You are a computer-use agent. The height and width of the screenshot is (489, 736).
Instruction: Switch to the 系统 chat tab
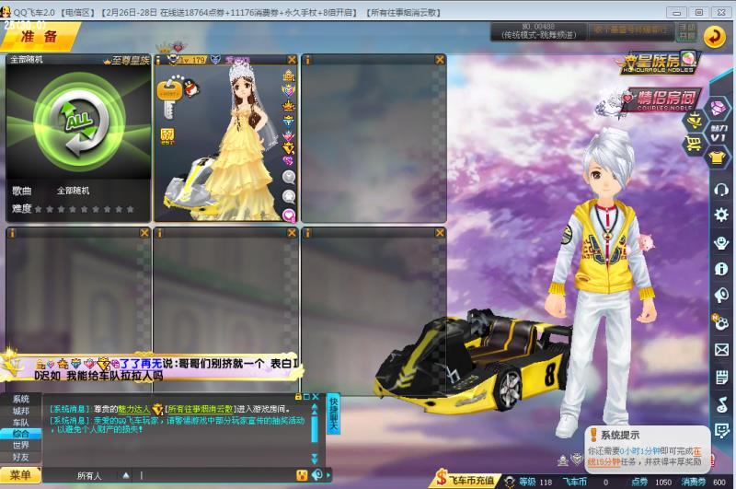coord(20,400)
